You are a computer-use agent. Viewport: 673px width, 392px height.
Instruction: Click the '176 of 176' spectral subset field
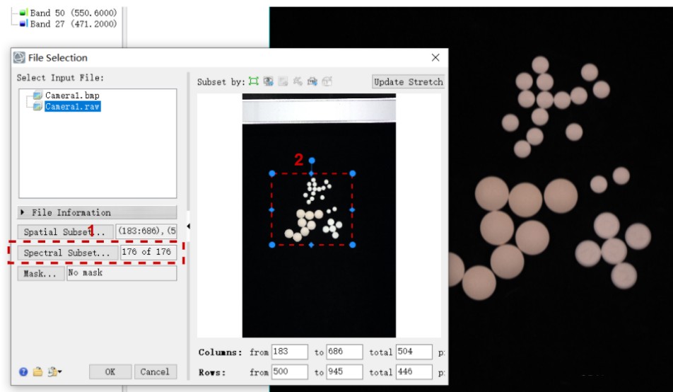148,253
